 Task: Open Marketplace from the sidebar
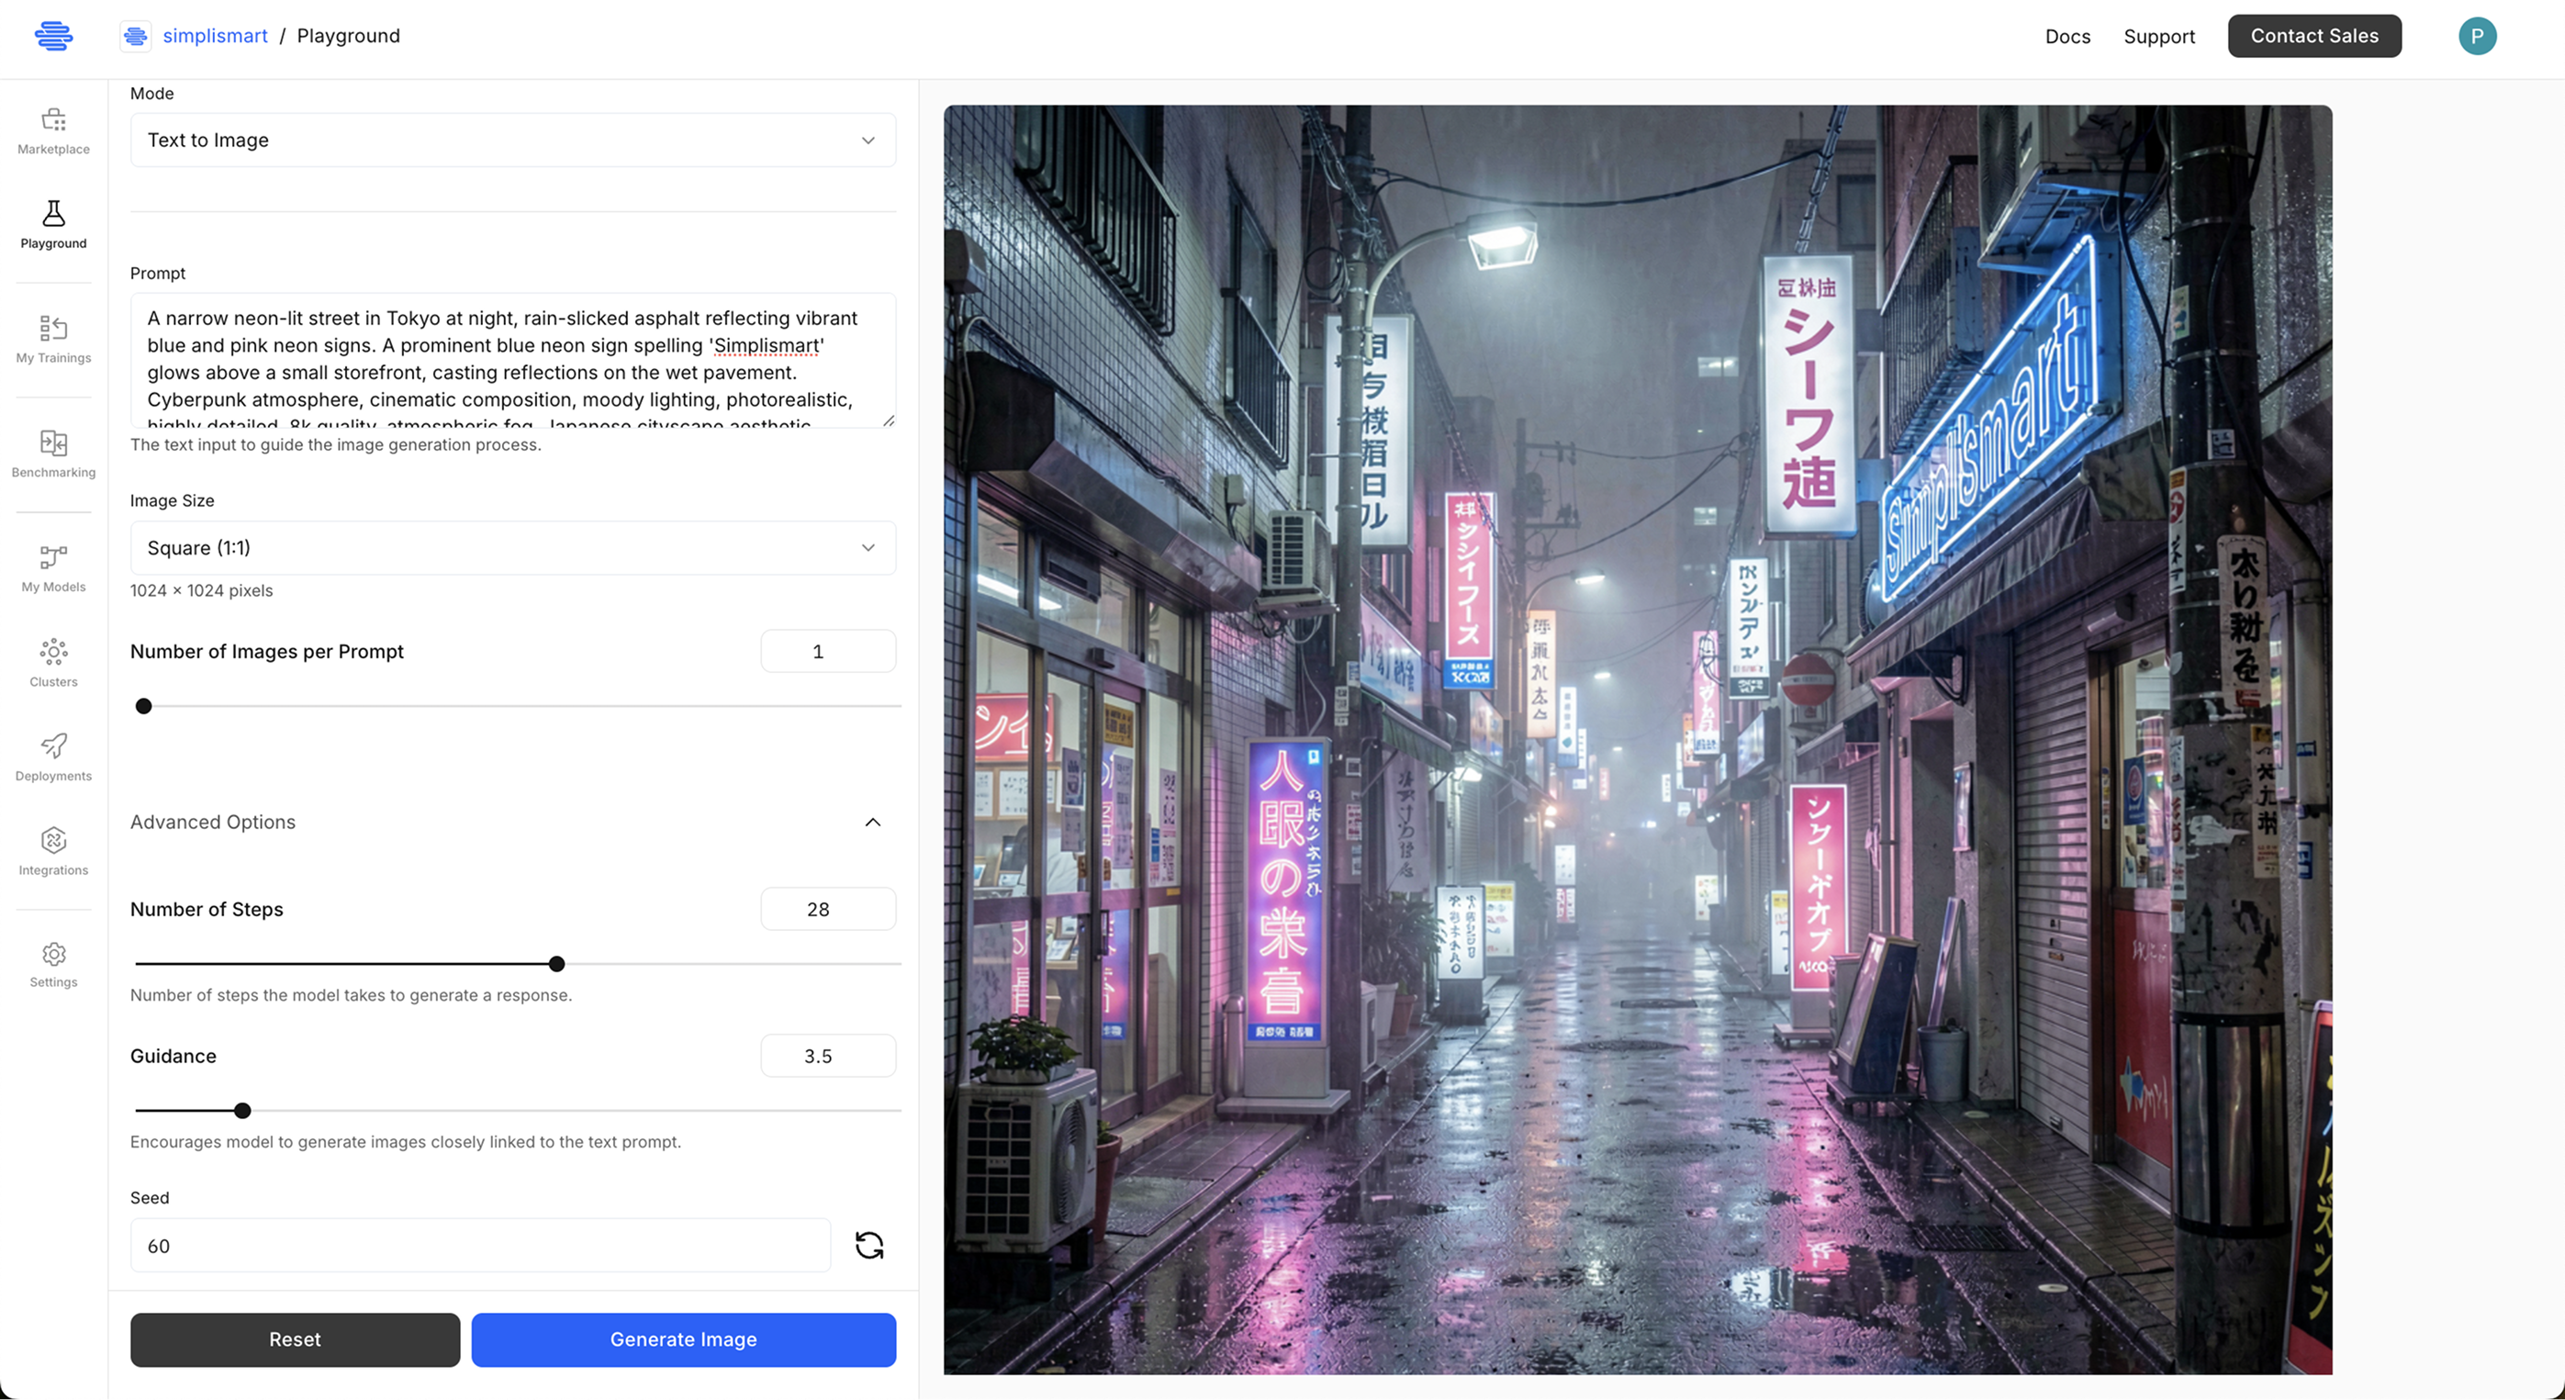[54, 131]
